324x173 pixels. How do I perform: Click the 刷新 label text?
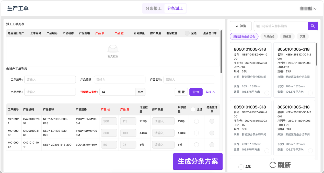pos(284,165)
